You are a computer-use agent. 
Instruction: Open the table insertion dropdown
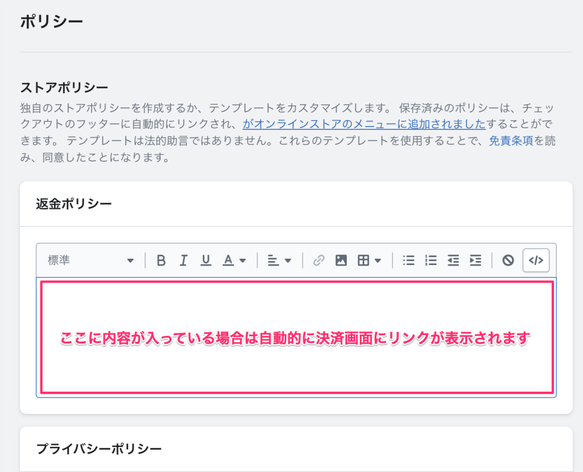coord(369,260)
